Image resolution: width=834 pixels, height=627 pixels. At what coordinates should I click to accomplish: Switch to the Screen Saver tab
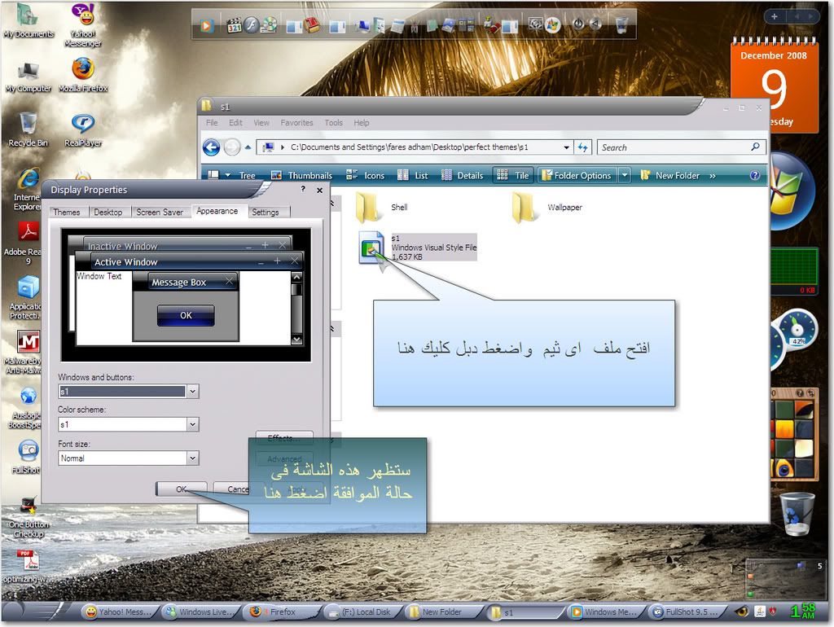(160, 212)
